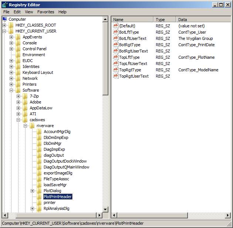Expand the Control Panel key

coord(11,49)
